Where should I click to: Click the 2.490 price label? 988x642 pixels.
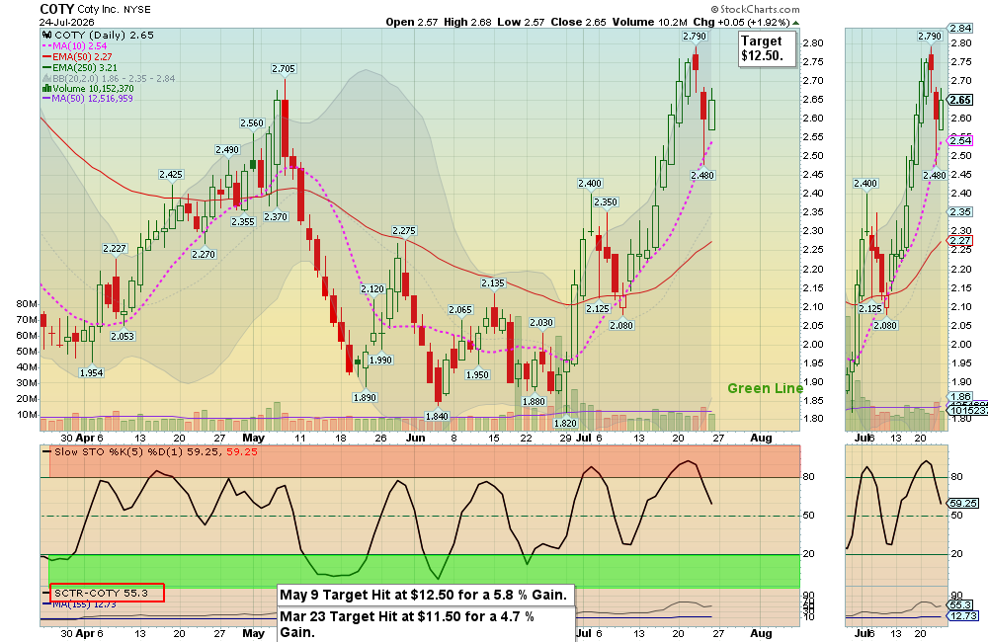pyautogui.click(x=227, y=149)
